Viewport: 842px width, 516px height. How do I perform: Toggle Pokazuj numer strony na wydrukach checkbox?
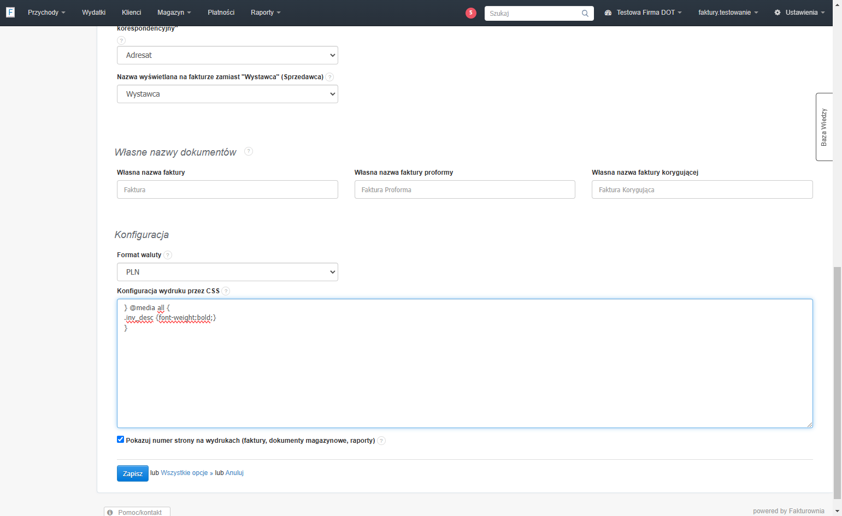coord(120,440)
